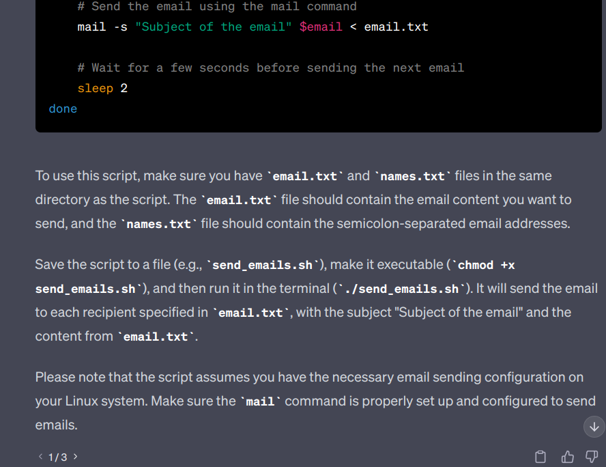Click the thumbs up icon
The height and width of the screenshot is (467, 606).
point(567,457)
